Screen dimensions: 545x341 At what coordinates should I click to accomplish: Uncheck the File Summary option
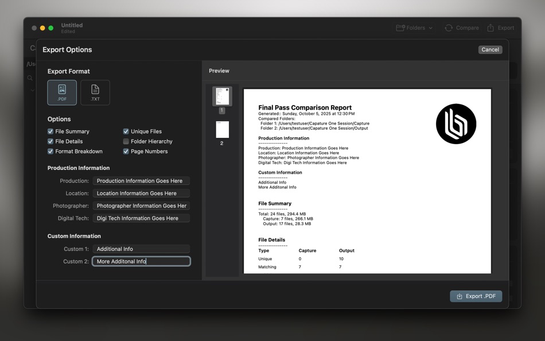coord(50,131)
